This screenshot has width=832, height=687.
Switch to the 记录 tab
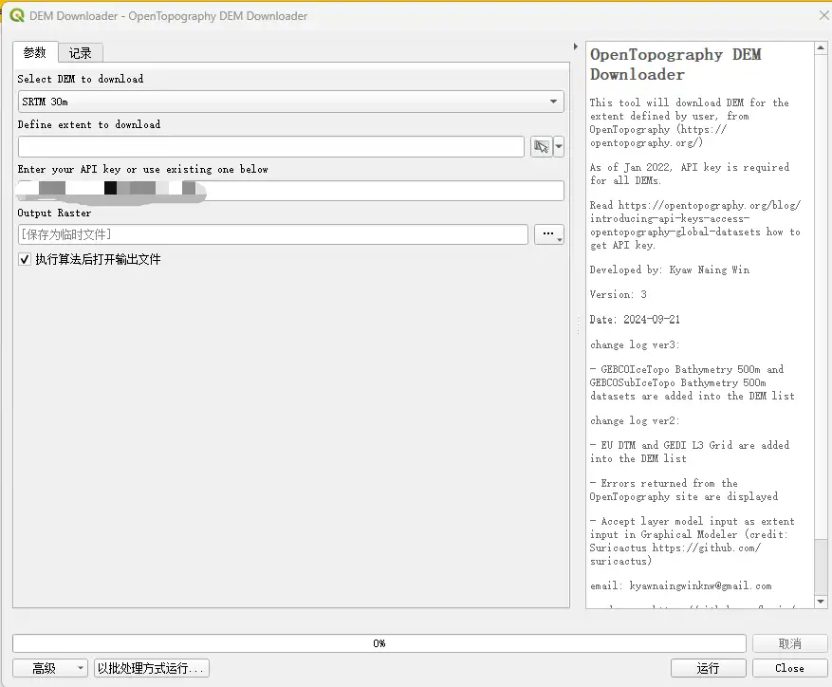[81, 53]
